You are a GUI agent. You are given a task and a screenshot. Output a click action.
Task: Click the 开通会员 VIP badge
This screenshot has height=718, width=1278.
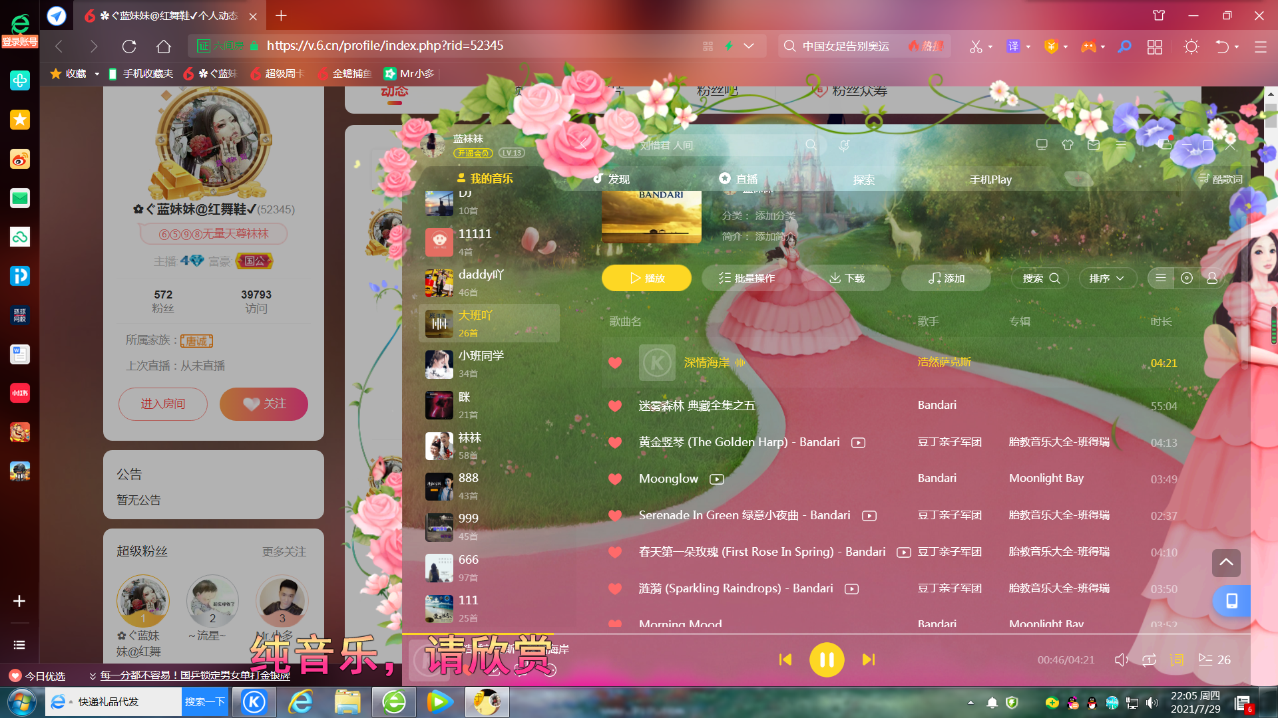[473, 153]
